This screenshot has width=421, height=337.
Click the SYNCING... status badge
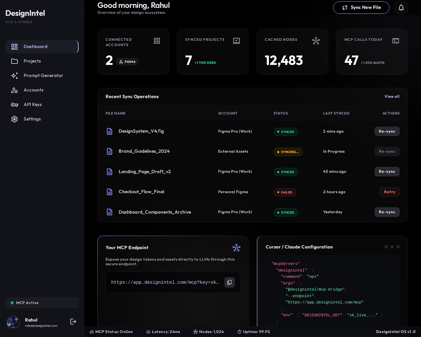[x=288, y=152]
